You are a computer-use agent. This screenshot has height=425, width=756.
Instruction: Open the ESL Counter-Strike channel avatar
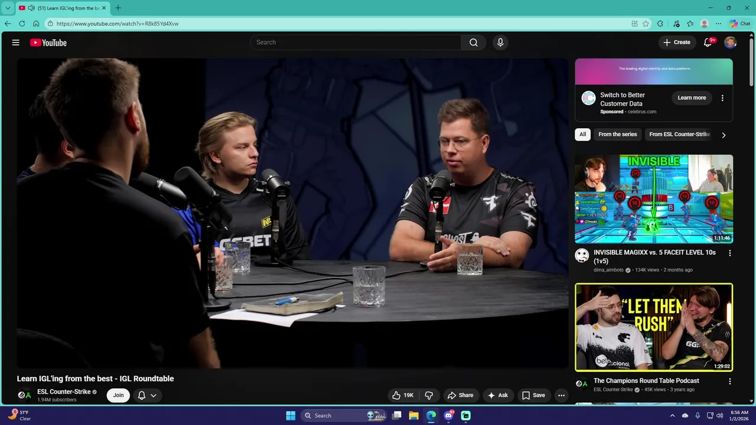pos(24,395)
